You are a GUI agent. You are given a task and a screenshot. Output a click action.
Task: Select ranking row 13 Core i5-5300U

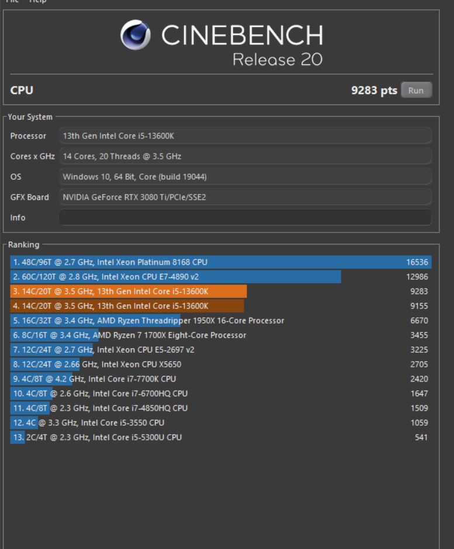(221, 437)
